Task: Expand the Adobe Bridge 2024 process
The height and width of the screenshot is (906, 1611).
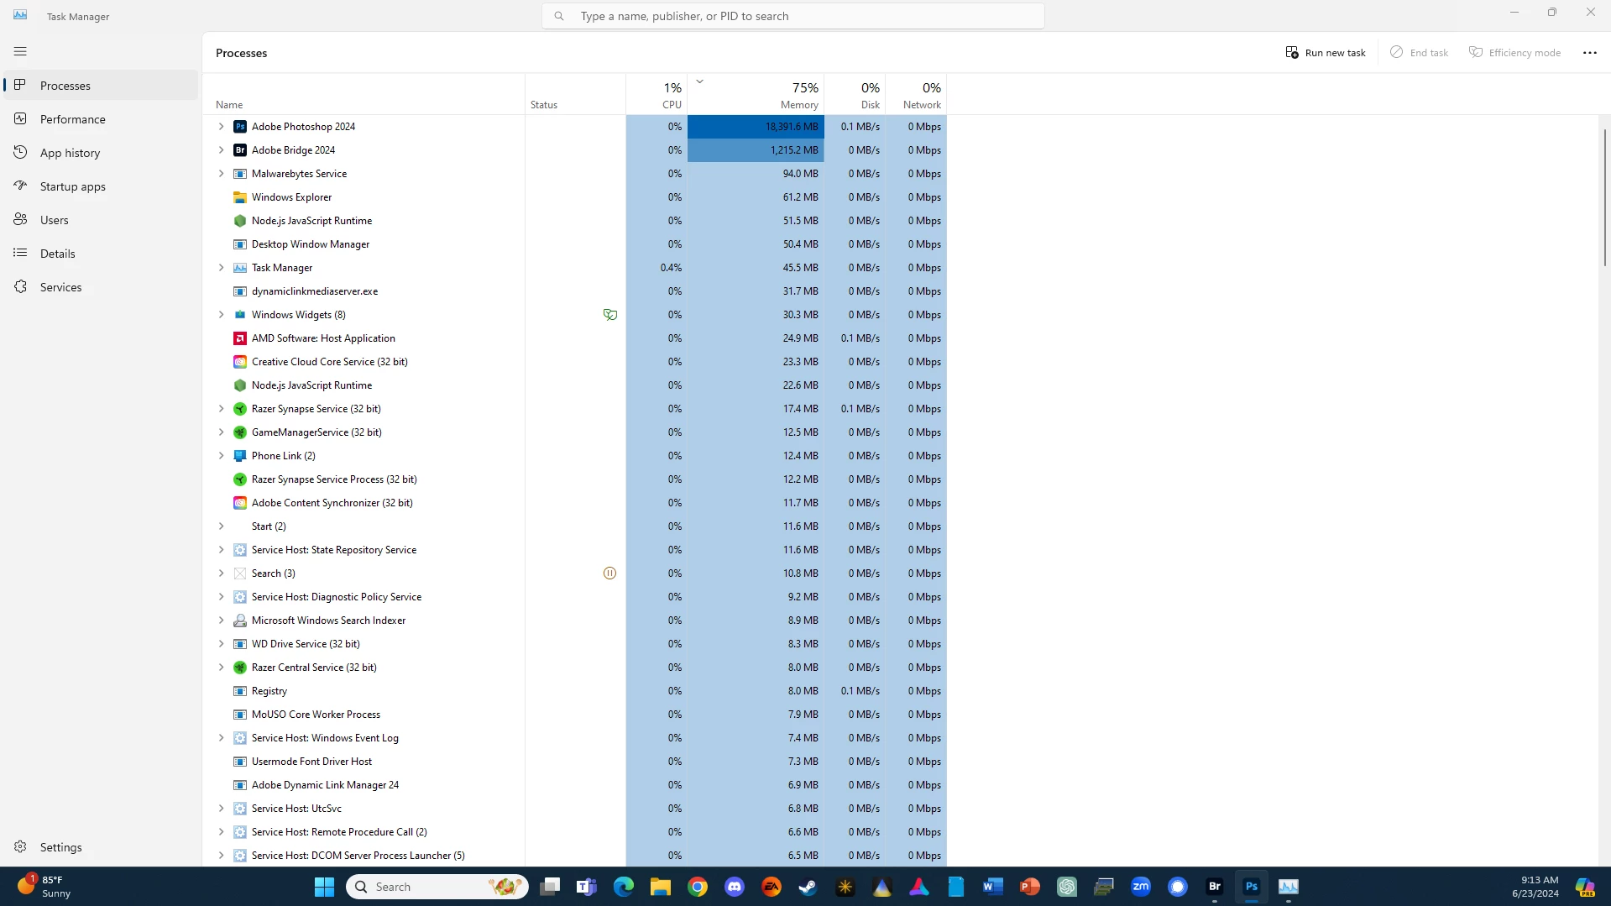Action: [221, 150]
